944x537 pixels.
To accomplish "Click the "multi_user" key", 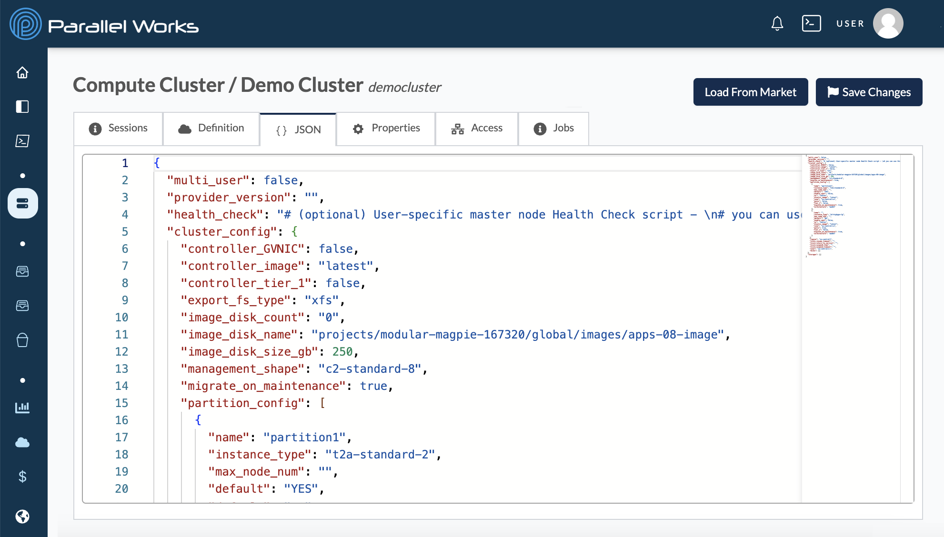I will [209, 180].
